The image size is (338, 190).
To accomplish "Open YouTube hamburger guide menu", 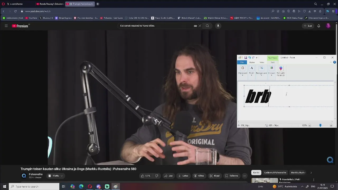I will pyautogui.click(x=6, y=26).
